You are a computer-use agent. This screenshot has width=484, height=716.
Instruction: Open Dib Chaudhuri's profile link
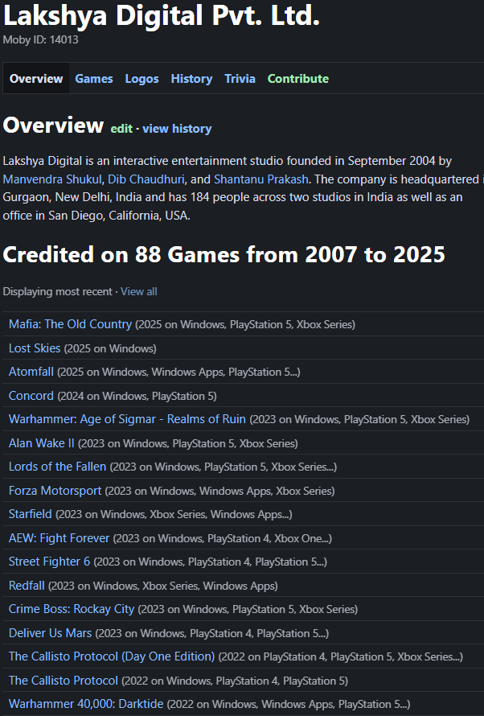click(146, 179)
